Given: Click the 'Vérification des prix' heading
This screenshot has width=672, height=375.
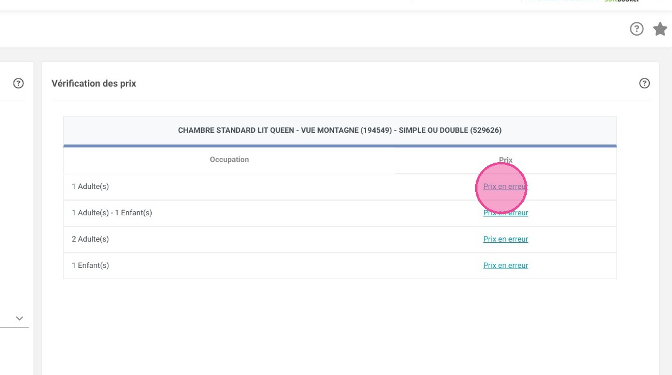Looking at the screenshot, I should (x=94, y=84).
